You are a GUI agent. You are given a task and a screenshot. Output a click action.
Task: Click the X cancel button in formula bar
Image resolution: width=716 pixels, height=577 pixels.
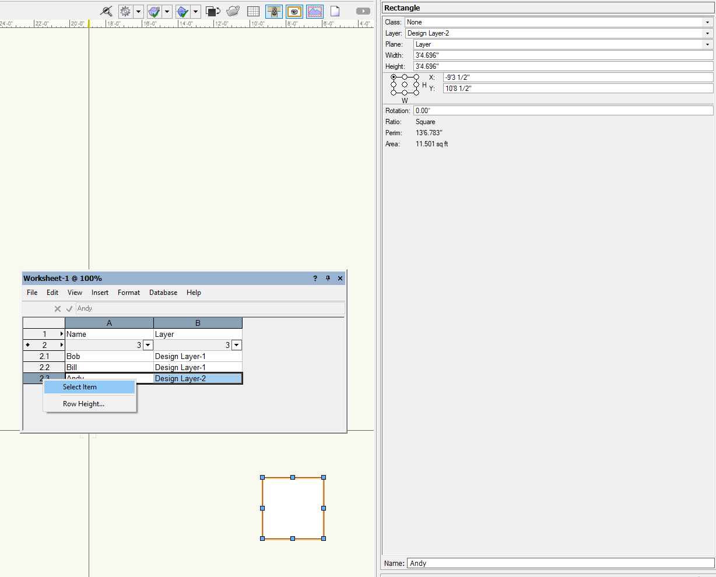[58, 309]
